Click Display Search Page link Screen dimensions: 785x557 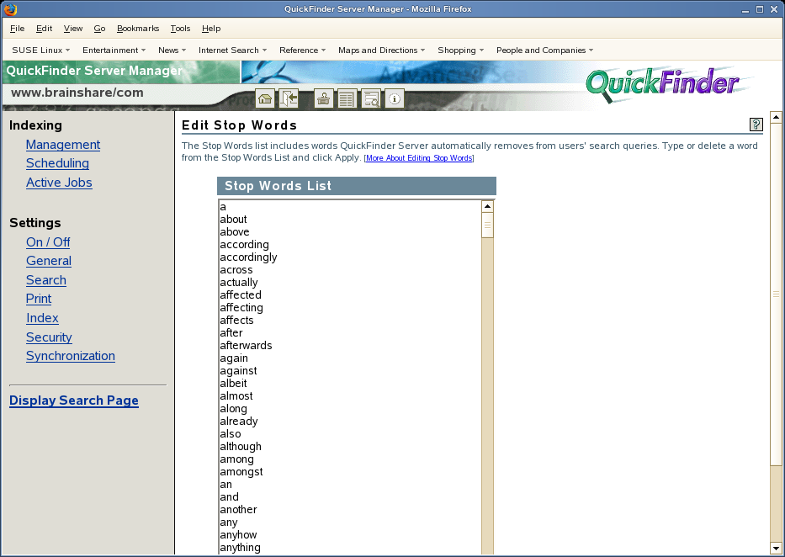(73, 401)
